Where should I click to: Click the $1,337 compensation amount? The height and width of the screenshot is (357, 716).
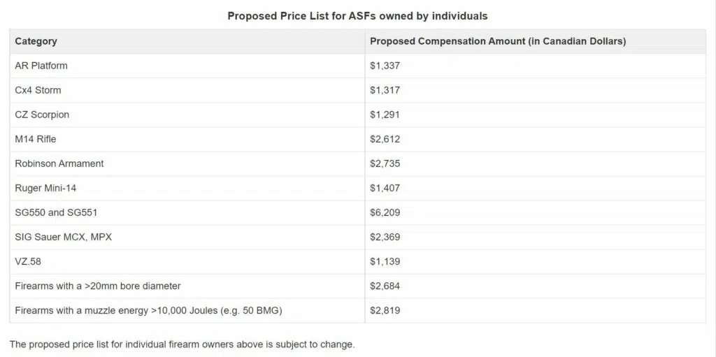(x=385, y=66)
